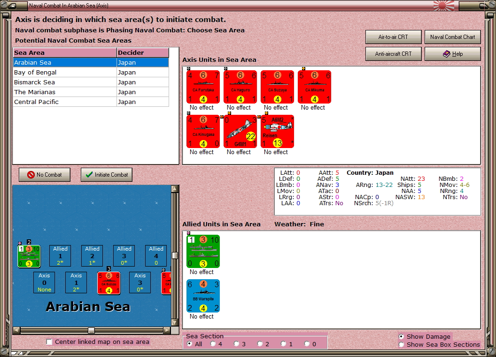Image resolution: width=496 pixels, height=357 pixels.
Task: Select the BB Warspite battleship unit
Action: click(203, 296)
